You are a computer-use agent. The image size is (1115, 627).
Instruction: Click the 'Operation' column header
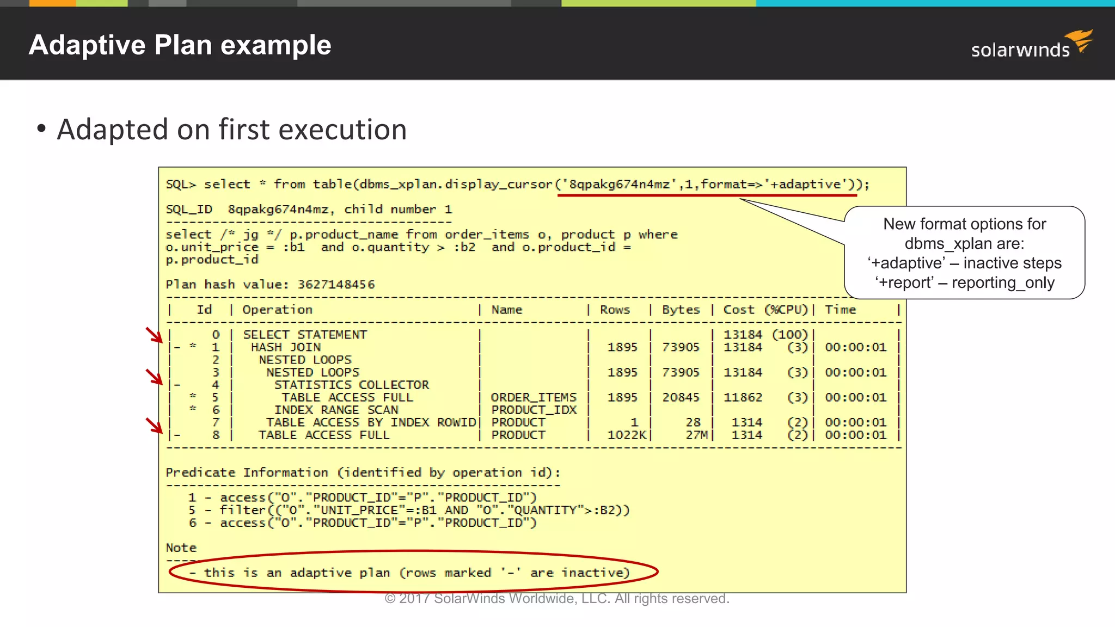pos(277,310)
